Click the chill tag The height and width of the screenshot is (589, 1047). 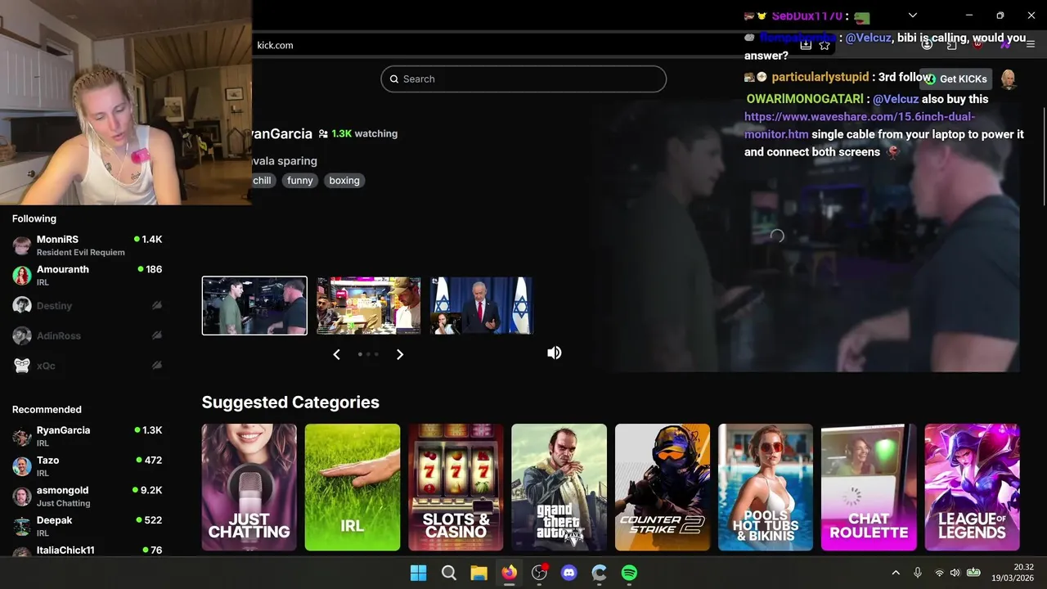point(262,181)
